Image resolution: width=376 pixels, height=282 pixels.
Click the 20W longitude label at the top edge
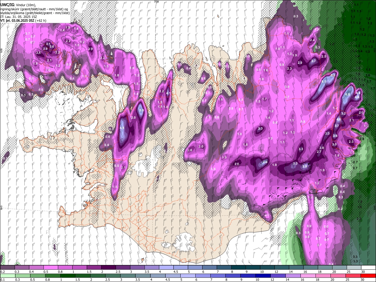pos(157,1)
